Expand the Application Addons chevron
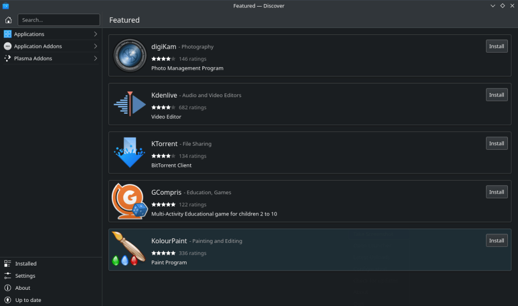Viewport: 518px width, 306px height. click(96, 46)
